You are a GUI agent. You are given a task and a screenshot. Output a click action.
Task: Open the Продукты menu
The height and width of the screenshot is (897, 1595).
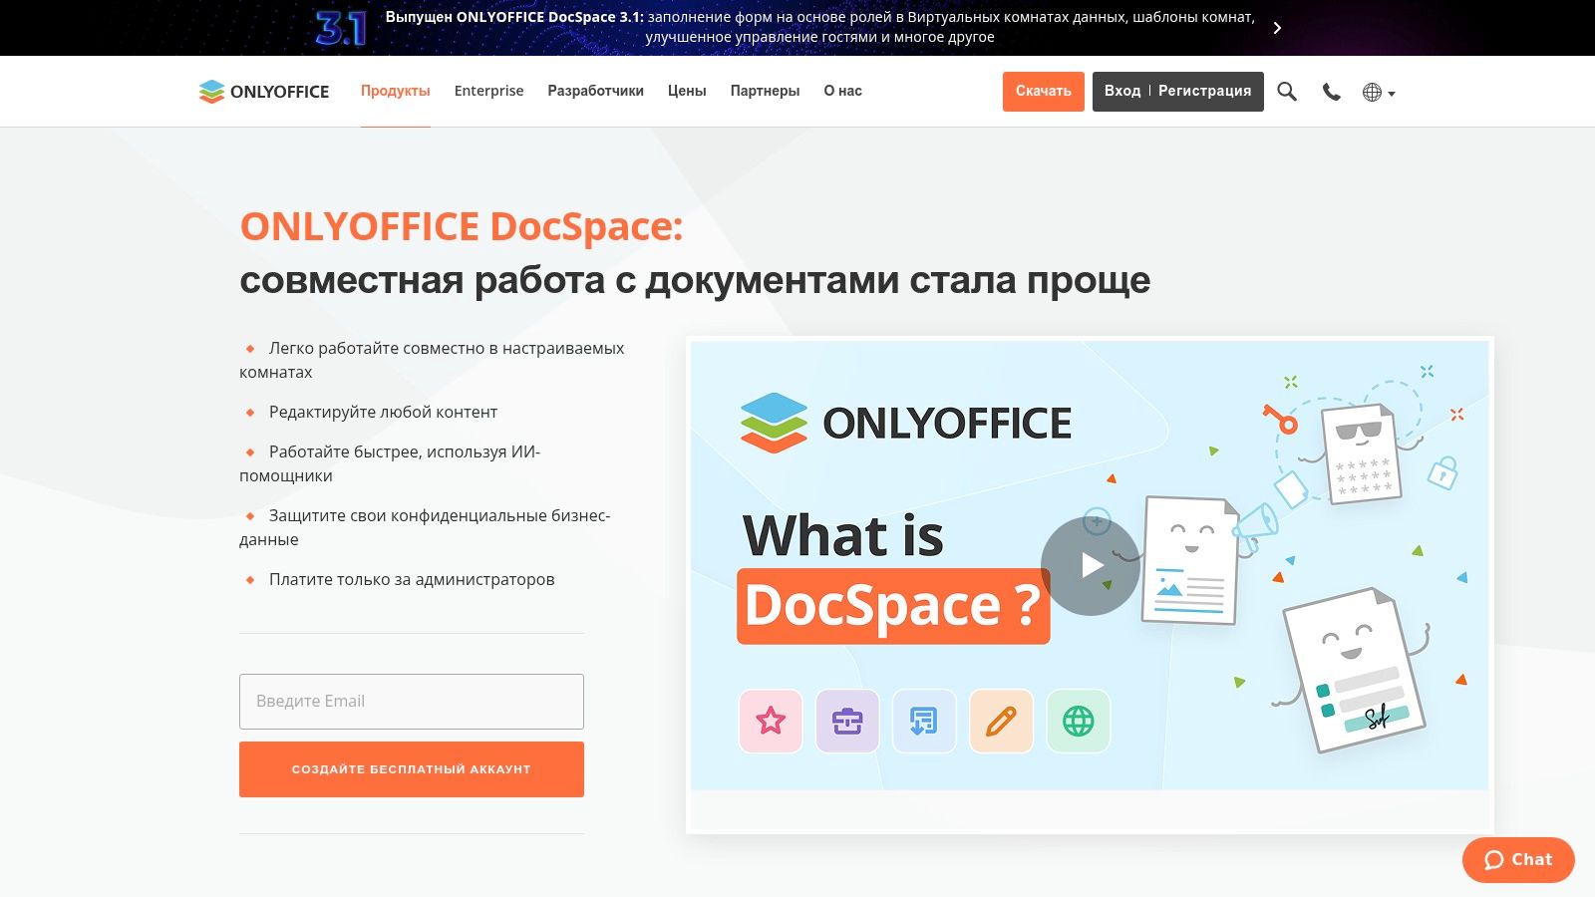396,91
